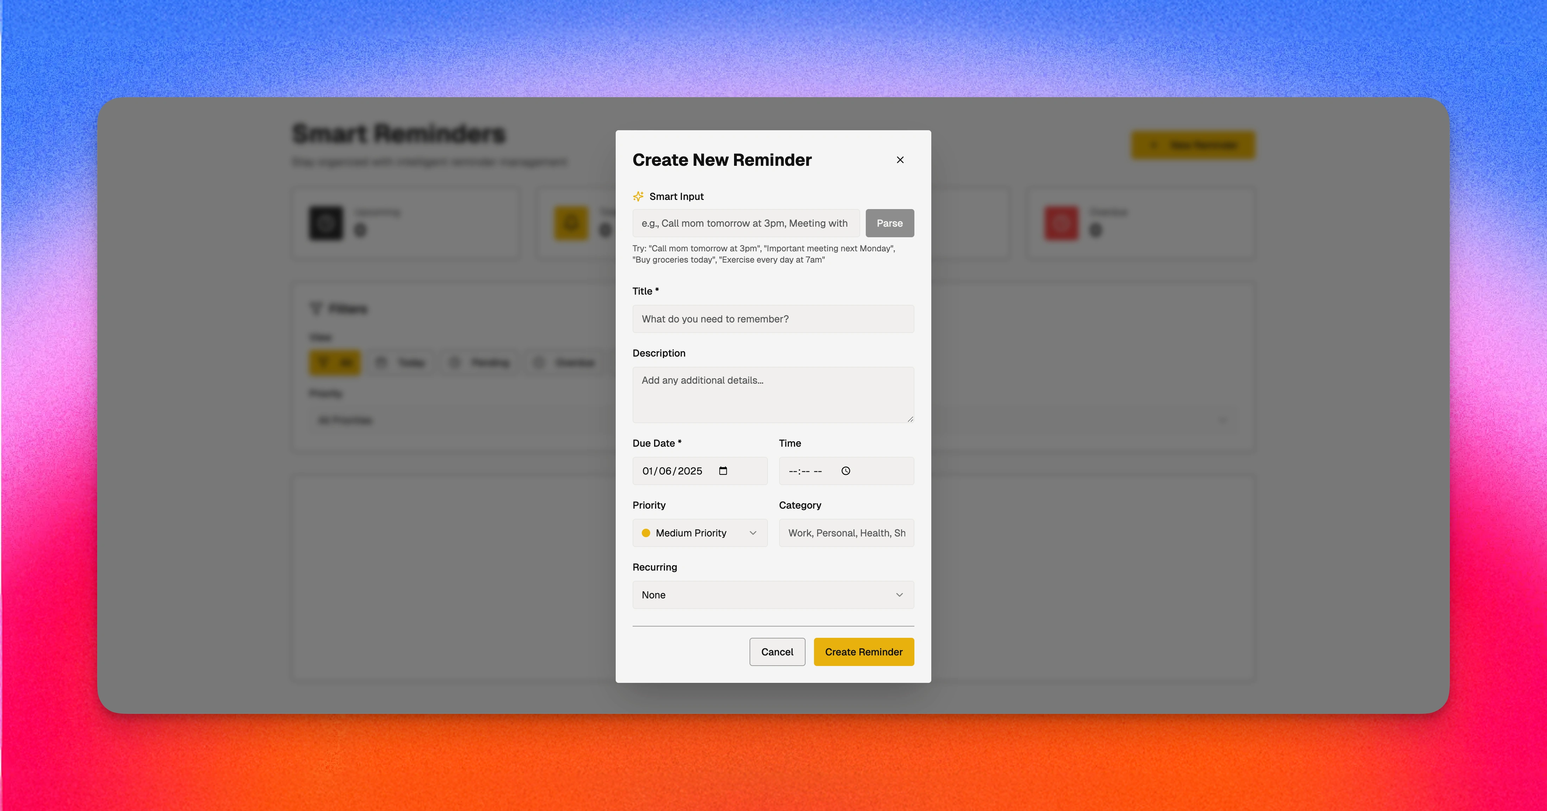
Task: Click the Recurring dropdown chevron arrow
Action: (x=899, y=595)
